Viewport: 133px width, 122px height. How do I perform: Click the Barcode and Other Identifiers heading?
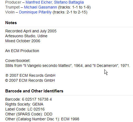pyautogui.click(x=34, y=91)
